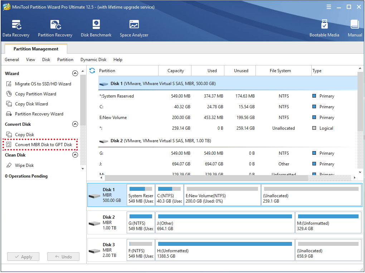365x273 pixels.
Task: Click the Wipe Disk eraser icon
Action: pos(9,165)
